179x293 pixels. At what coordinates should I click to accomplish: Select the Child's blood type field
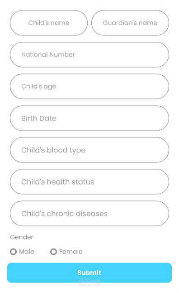click(x=89, y=150)
